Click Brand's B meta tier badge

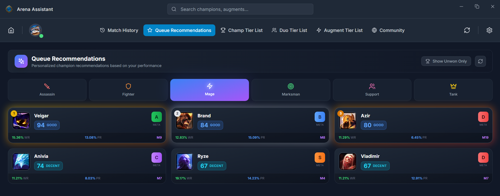click(x=320, y=117)
